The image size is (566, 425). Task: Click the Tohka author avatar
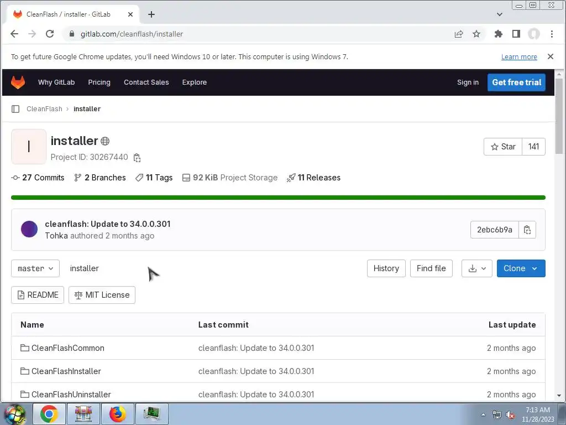29,229
